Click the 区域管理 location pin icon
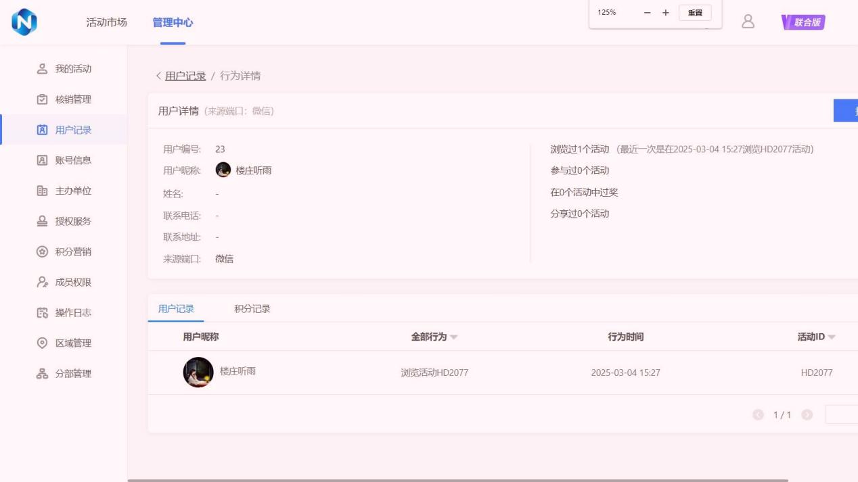The width and height of the screenshot is (858, 482). click(42, 343)
